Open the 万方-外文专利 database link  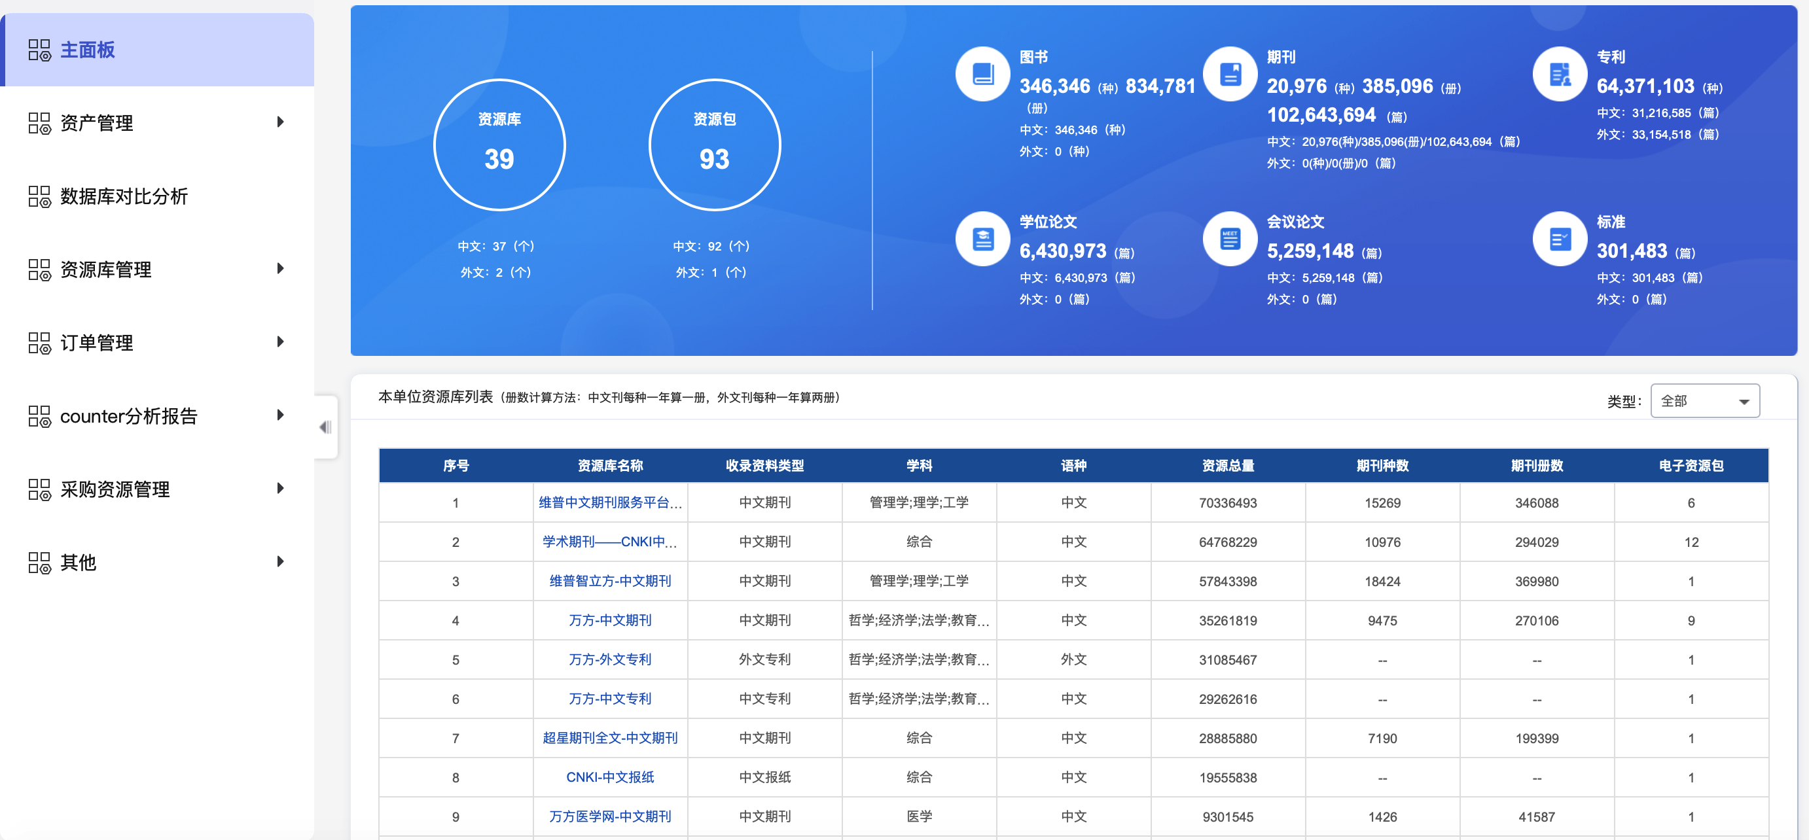(609, 659)
